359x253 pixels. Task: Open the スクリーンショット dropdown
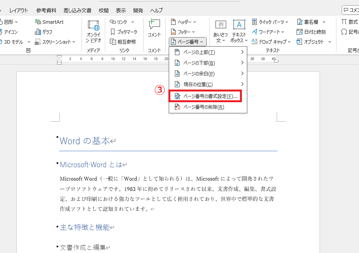point(55,42)
